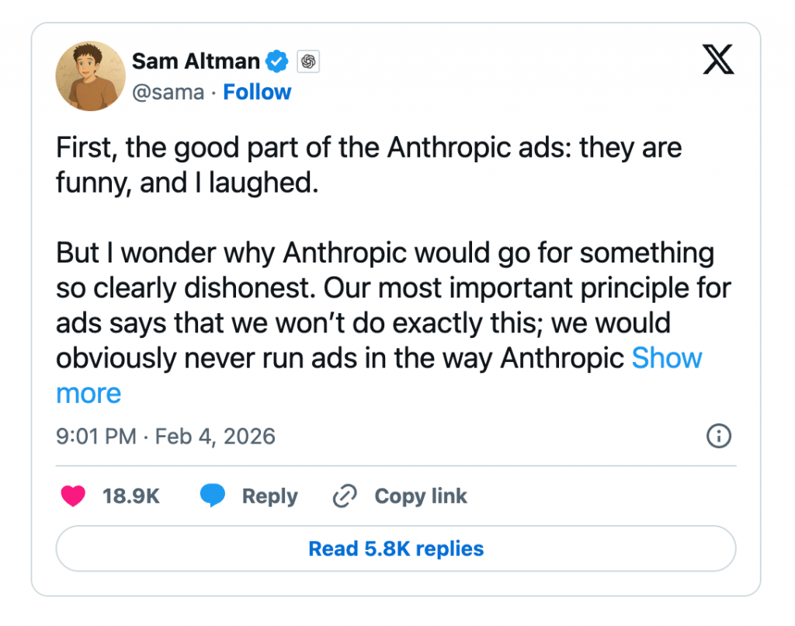This screenshot has width=795, height=626.
Task: Click the reply speech bubble icon
Action: [213, 496]
